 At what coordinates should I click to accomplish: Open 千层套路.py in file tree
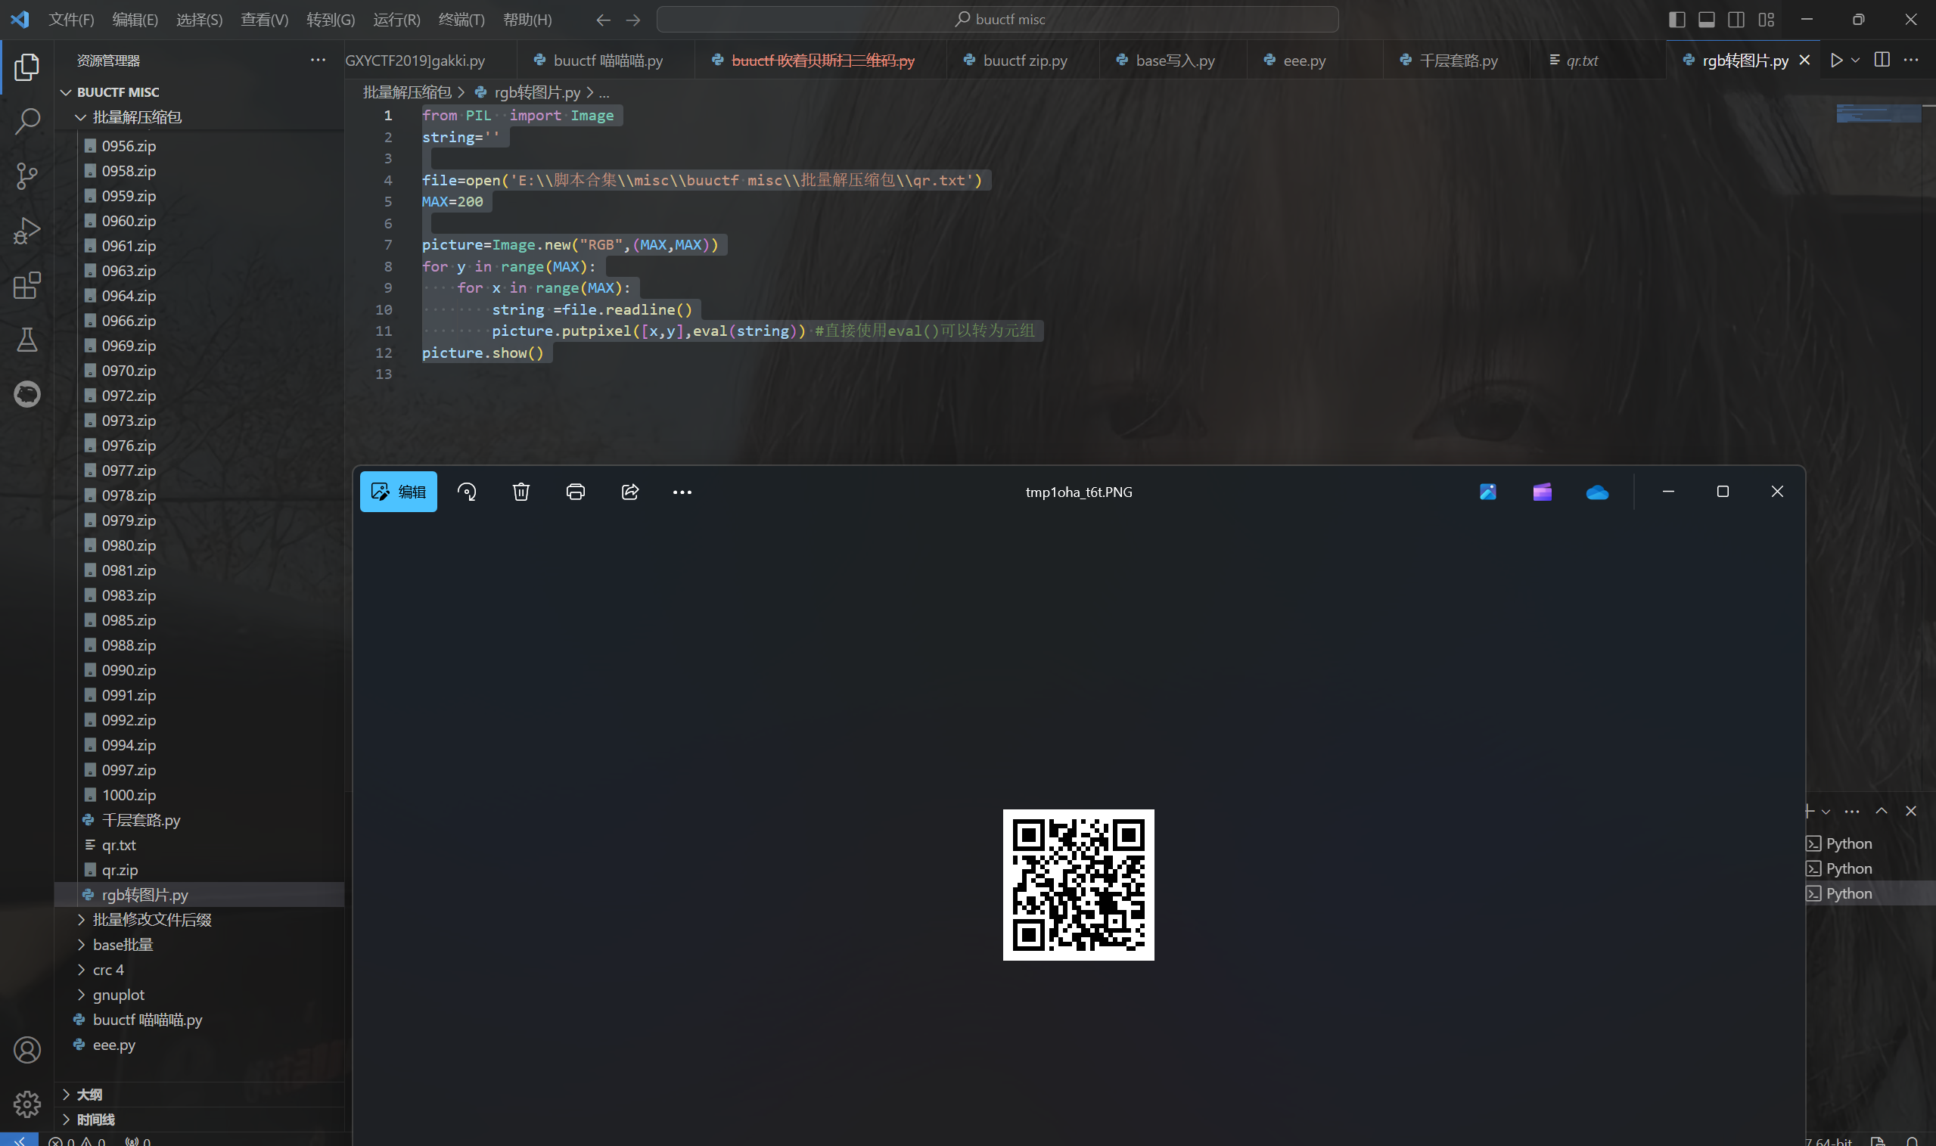[x=199, y=820]
